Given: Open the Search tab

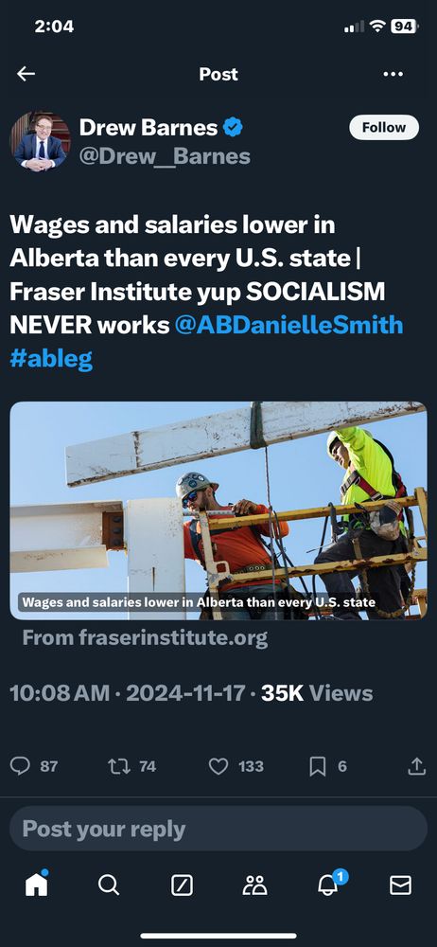Looking at the screenshot, I should 109,885.
